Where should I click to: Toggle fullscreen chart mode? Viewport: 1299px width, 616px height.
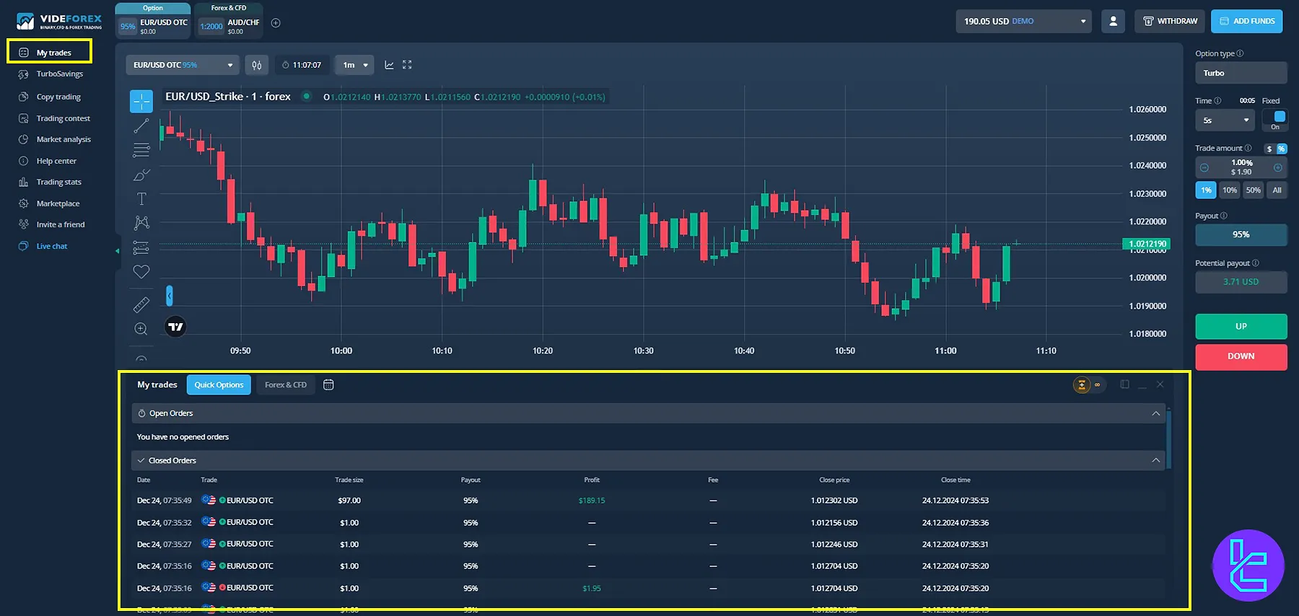(x=407, y=65)
